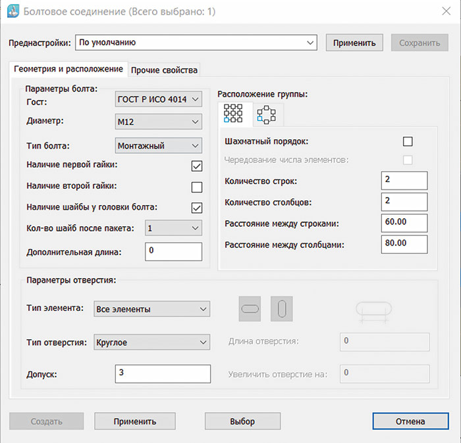Select rectangular grid group layout icon
Image resolution: width=461 pixels, height=443 pixels.
click(233, 114)
